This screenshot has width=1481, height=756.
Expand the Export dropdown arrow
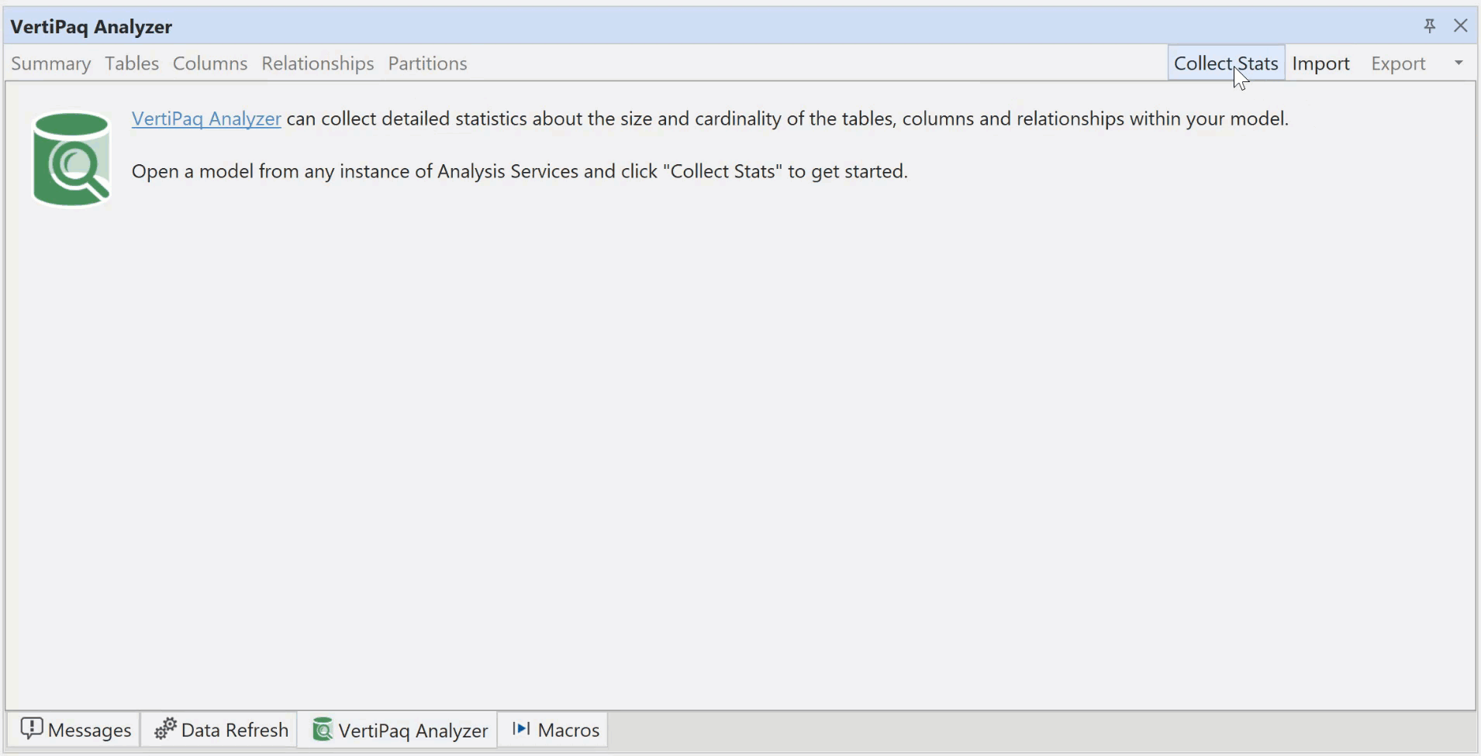[1459, 64]
